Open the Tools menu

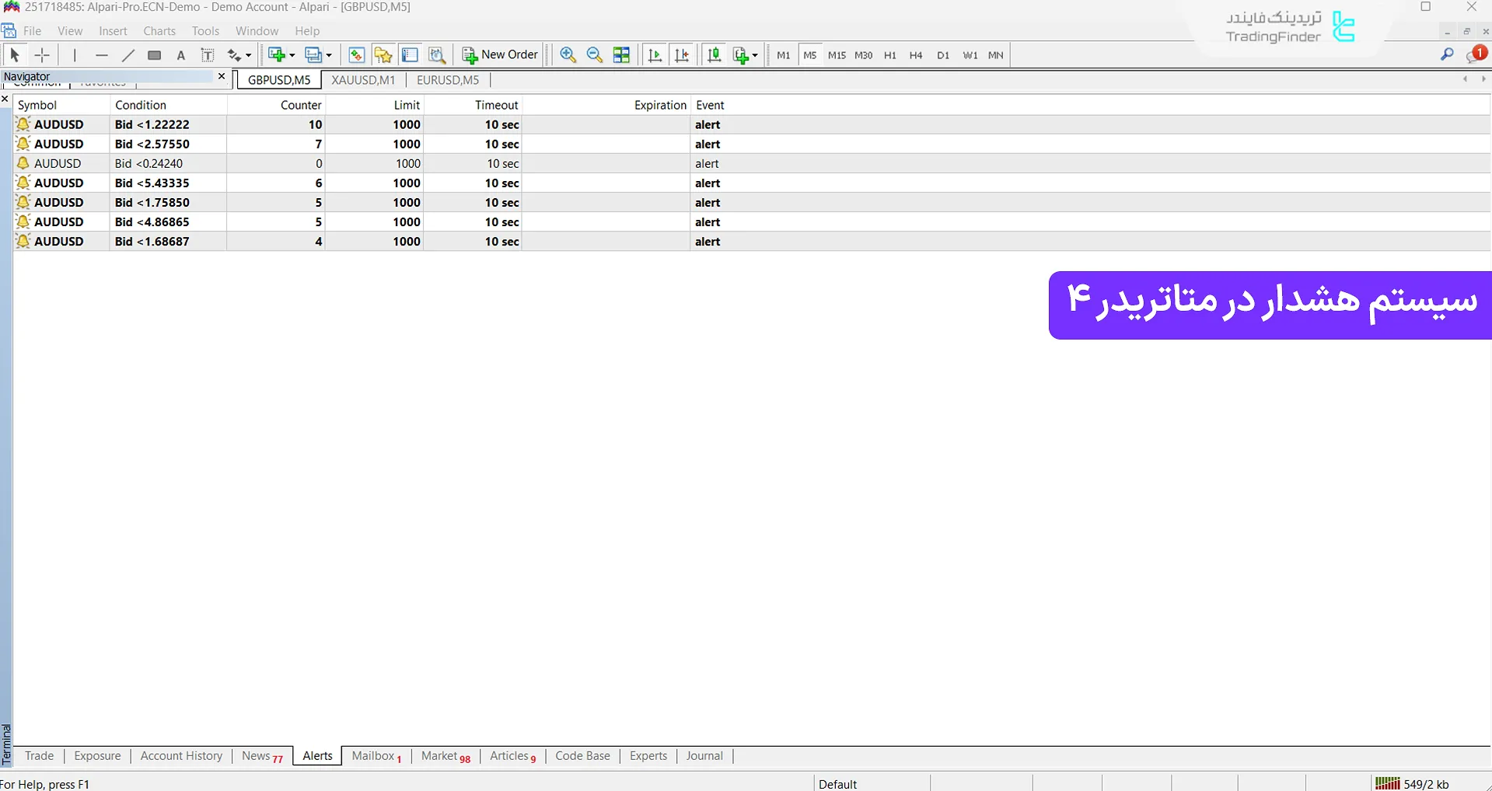[x=205, y=31]
